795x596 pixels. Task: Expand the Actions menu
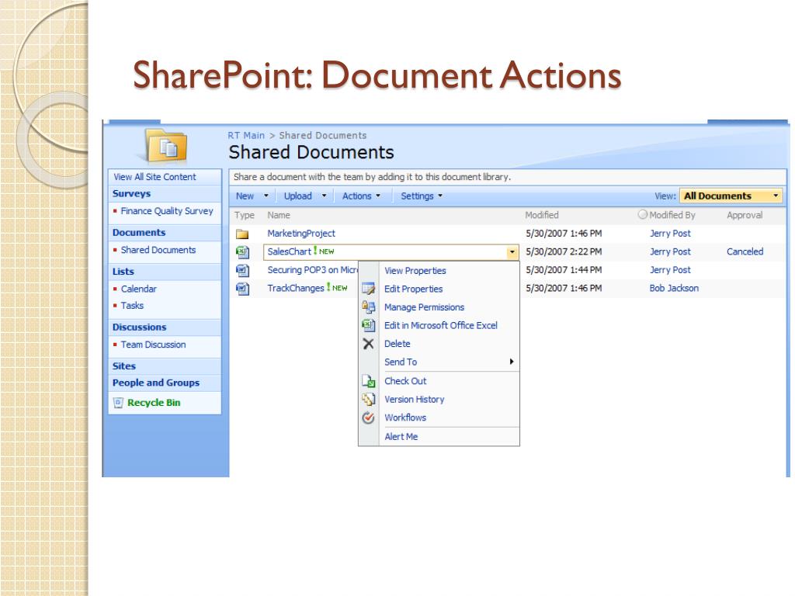(361, 196)
